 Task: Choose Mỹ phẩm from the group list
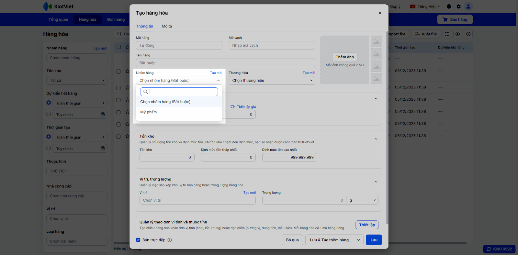pyautogui.click(x=149, y=112)
